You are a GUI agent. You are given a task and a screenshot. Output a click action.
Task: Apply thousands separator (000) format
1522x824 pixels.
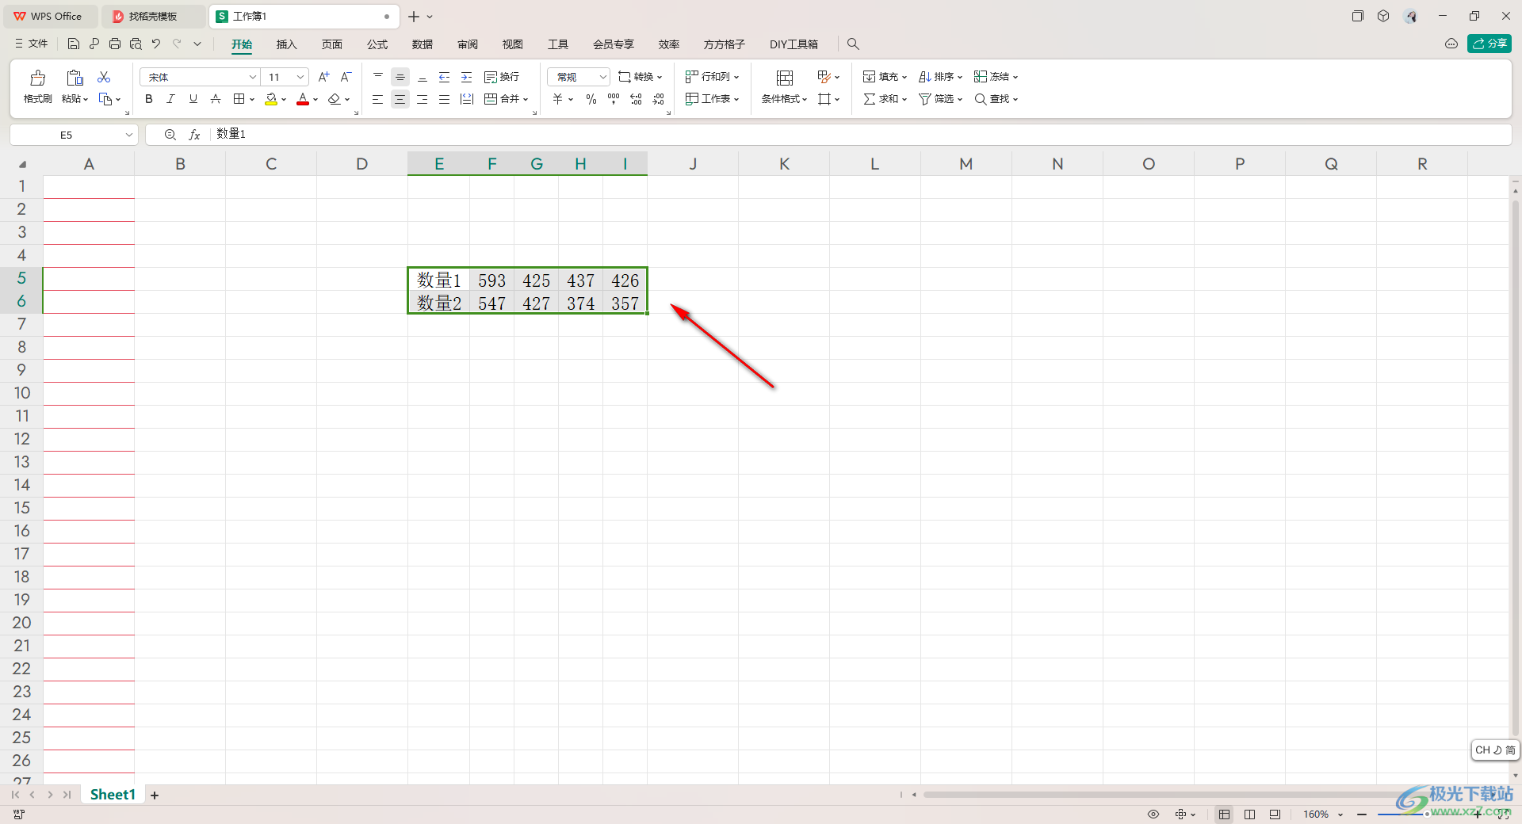[614, 99]
